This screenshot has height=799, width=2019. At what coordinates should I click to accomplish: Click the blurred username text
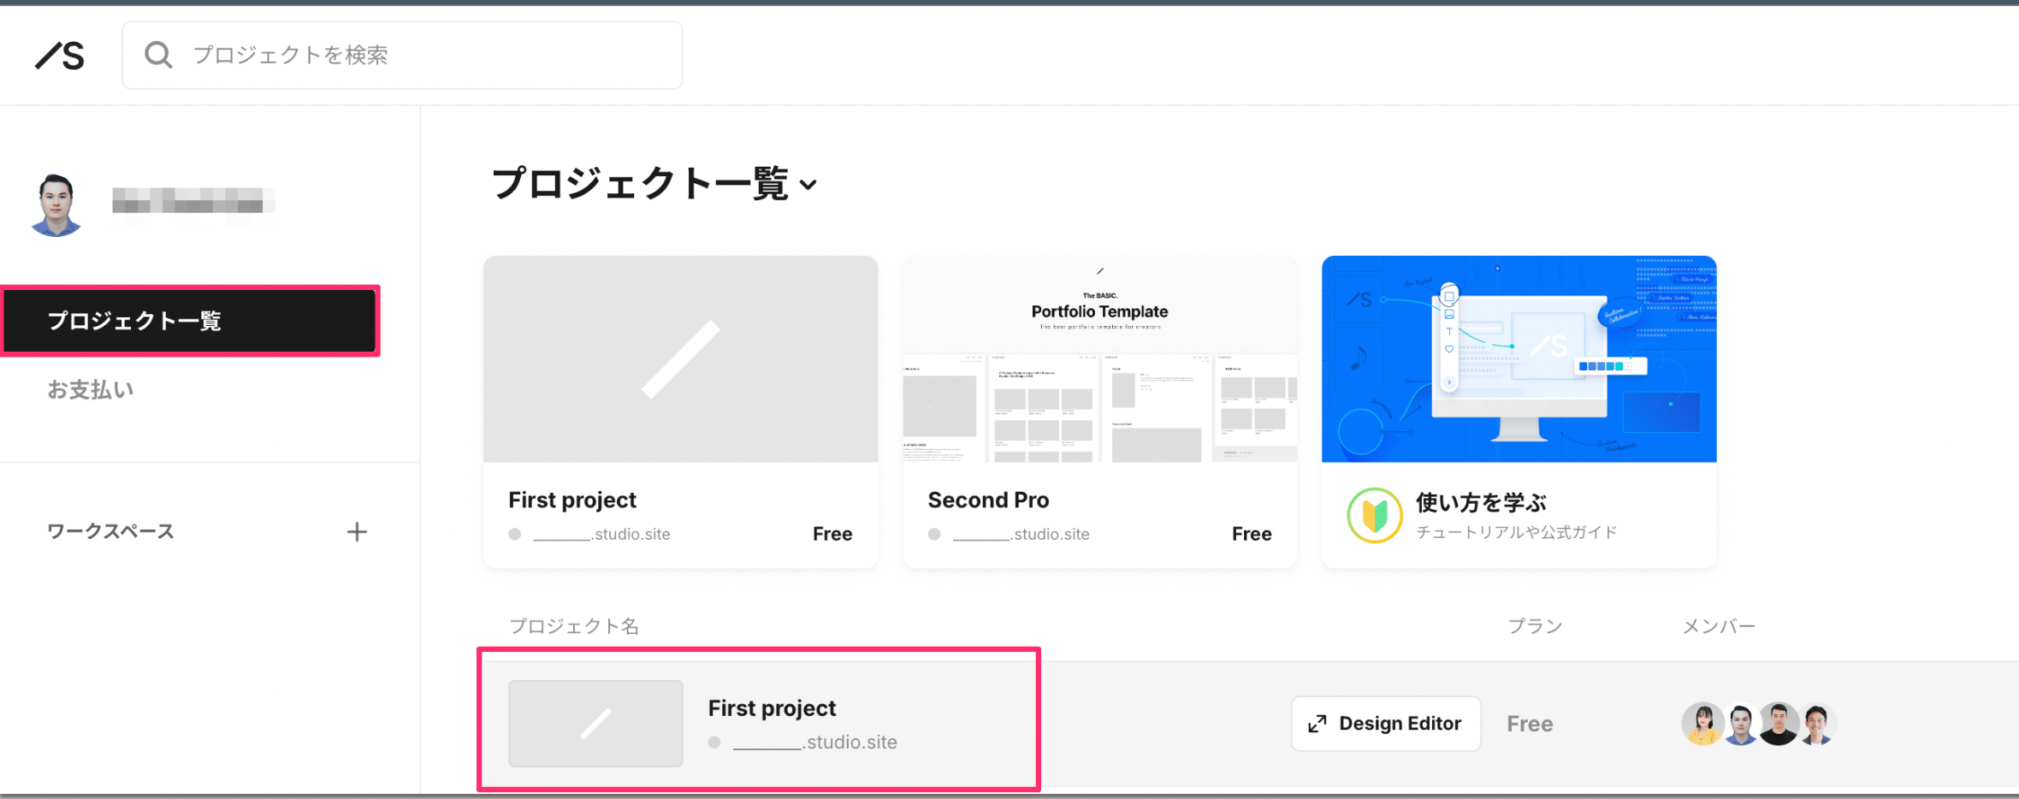tap(193, 203)
